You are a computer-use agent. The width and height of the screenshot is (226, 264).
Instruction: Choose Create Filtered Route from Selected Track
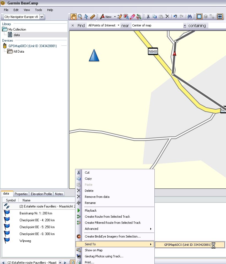pos(115,223)
